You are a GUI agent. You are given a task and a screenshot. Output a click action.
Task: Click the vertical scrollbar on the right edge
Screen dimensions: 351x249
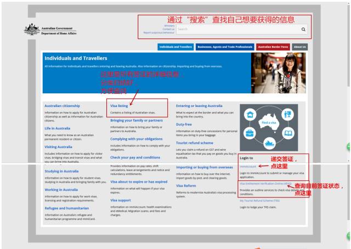(x=349, y=45)
